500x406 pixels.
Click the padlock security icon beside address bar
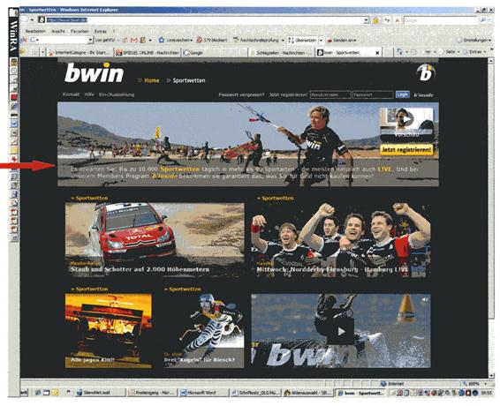(x=376, y=20)
